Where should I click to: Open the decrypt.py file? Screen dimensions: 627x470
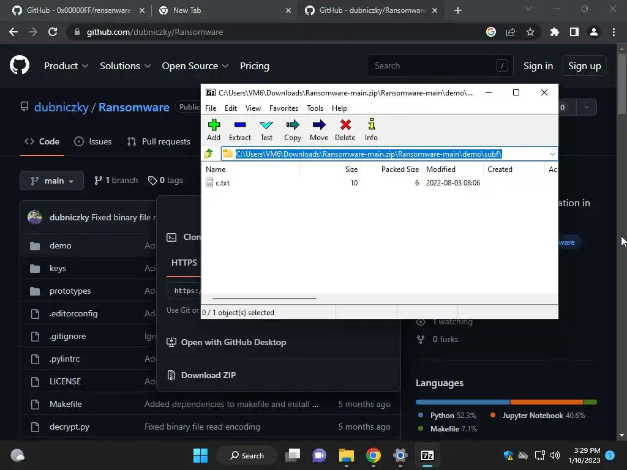[x=69, y=427]
